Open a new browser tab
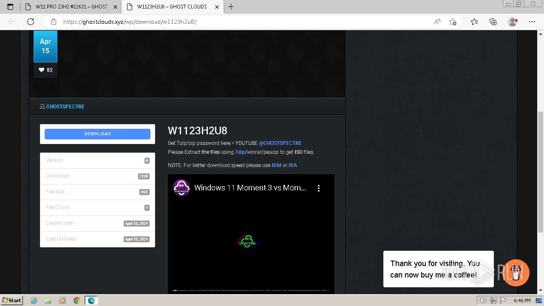The width and height of the screenshot is (544, 306). pos(231,7)
